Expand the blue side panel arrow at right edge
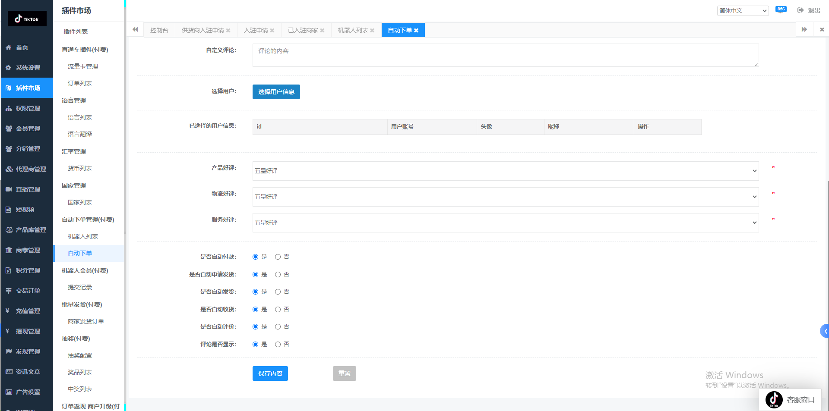Screen dimensions: 829x411 tap(825, 331)
